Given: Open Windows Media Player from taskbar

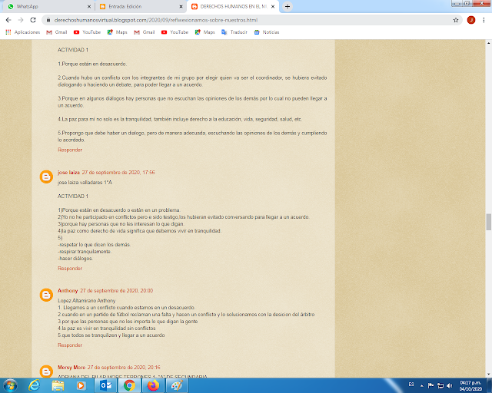Looking at the screenshot, I should [81, 385].
